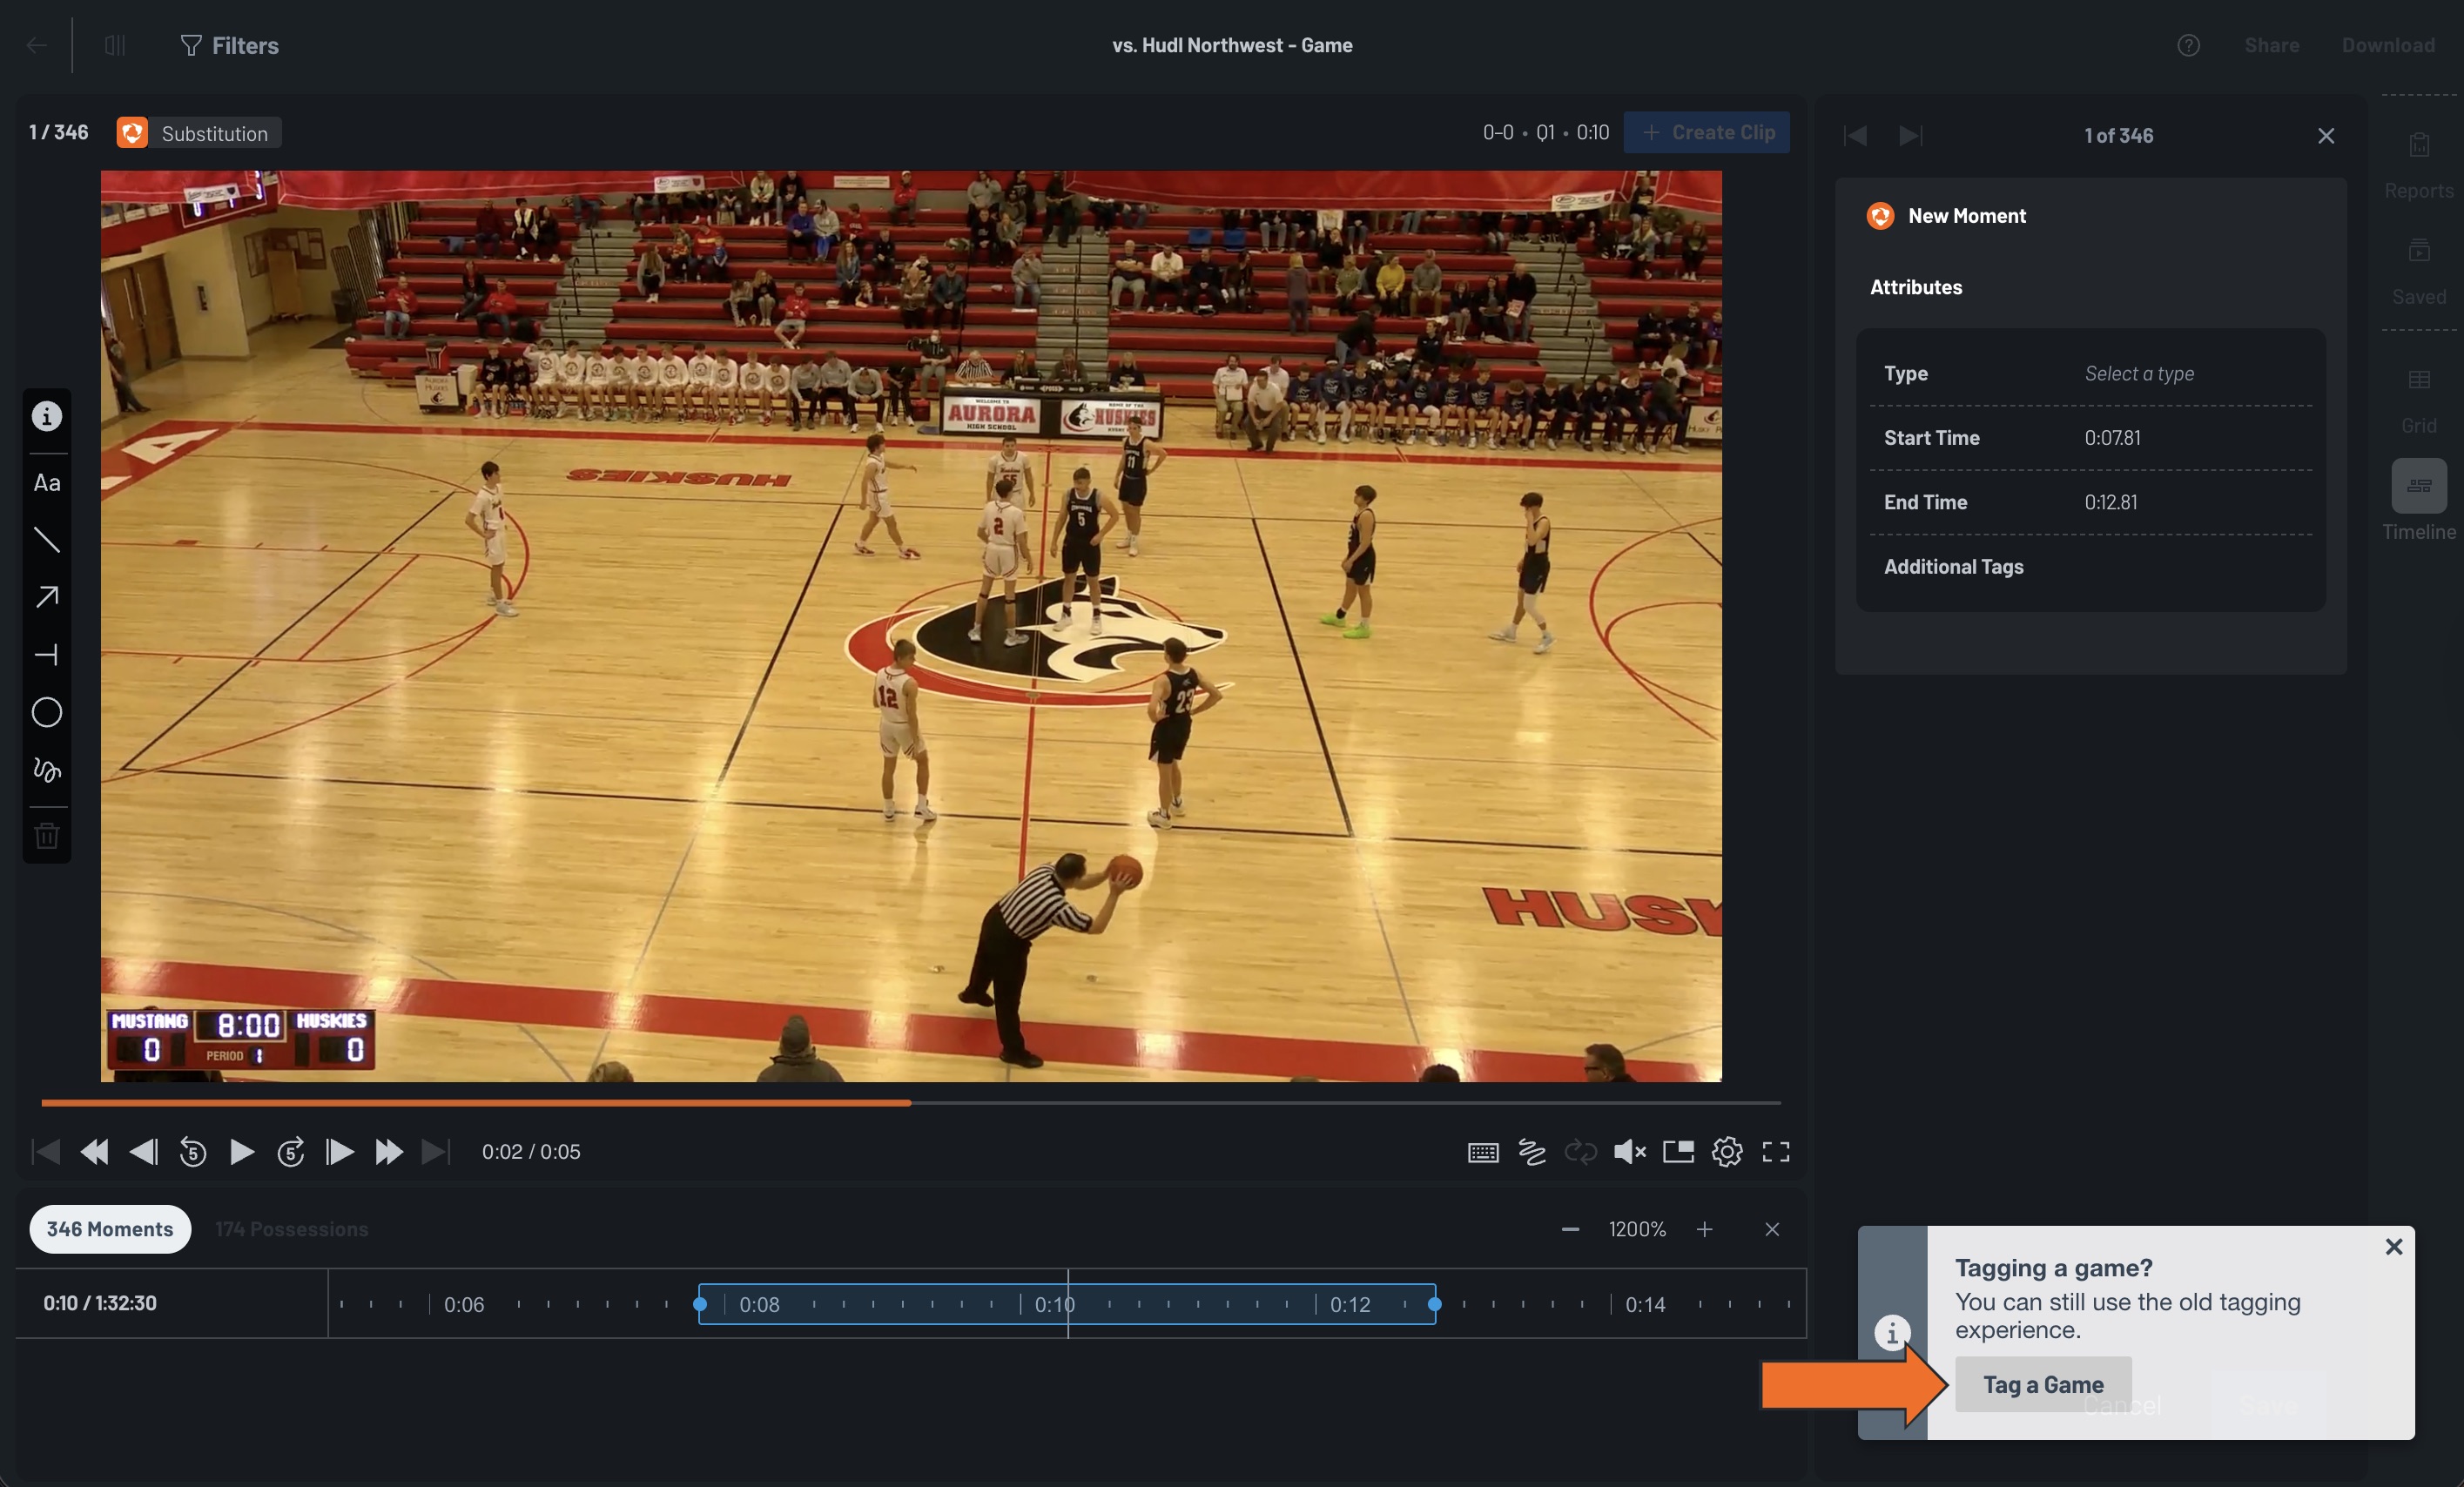This screenshot has height=1487, width=2464.
Task: Enter fullscreen video mode
Action: click(x=1776, y=1152)
